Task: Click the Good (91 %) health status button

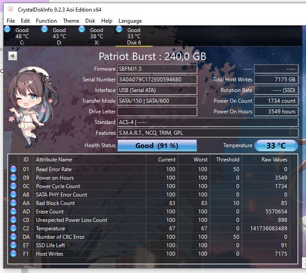Action: coord(157,145)
